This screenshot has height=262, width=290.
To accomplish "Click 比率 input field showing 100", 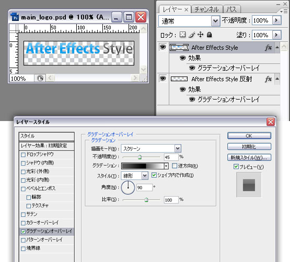I will tap(171, 200).
